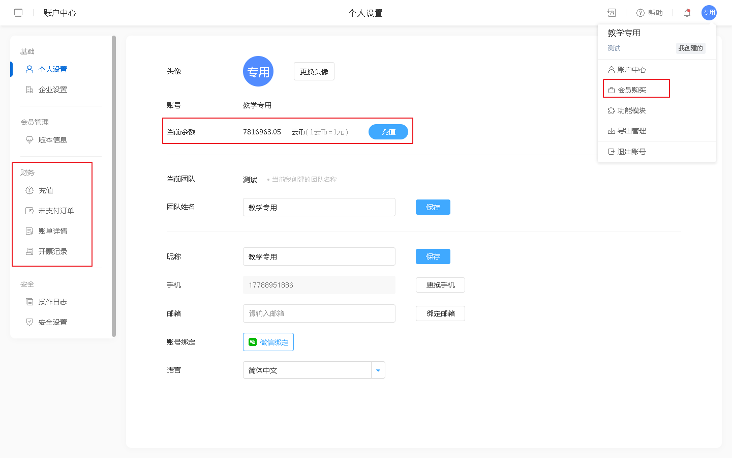This screenshot has width=732, height=458.
Task: Click the 请输入邮箱 email input field
Action: 319,313
